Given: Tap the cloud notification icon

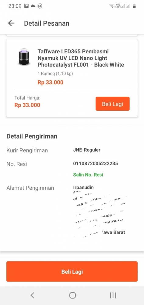Looking at the screenshot, I should tap(33, 6).
